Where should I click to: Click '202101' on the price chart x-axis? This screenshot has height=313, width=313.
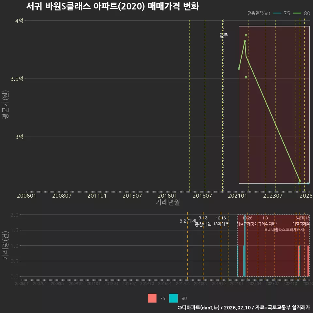tap(238, 196)
